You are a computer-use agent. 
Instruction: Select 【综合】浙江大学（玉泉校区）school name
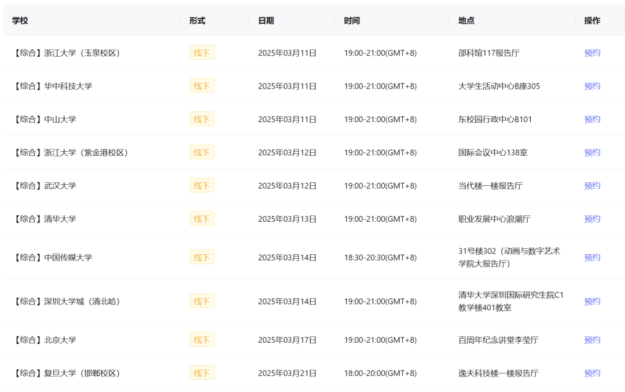(67, 53)
